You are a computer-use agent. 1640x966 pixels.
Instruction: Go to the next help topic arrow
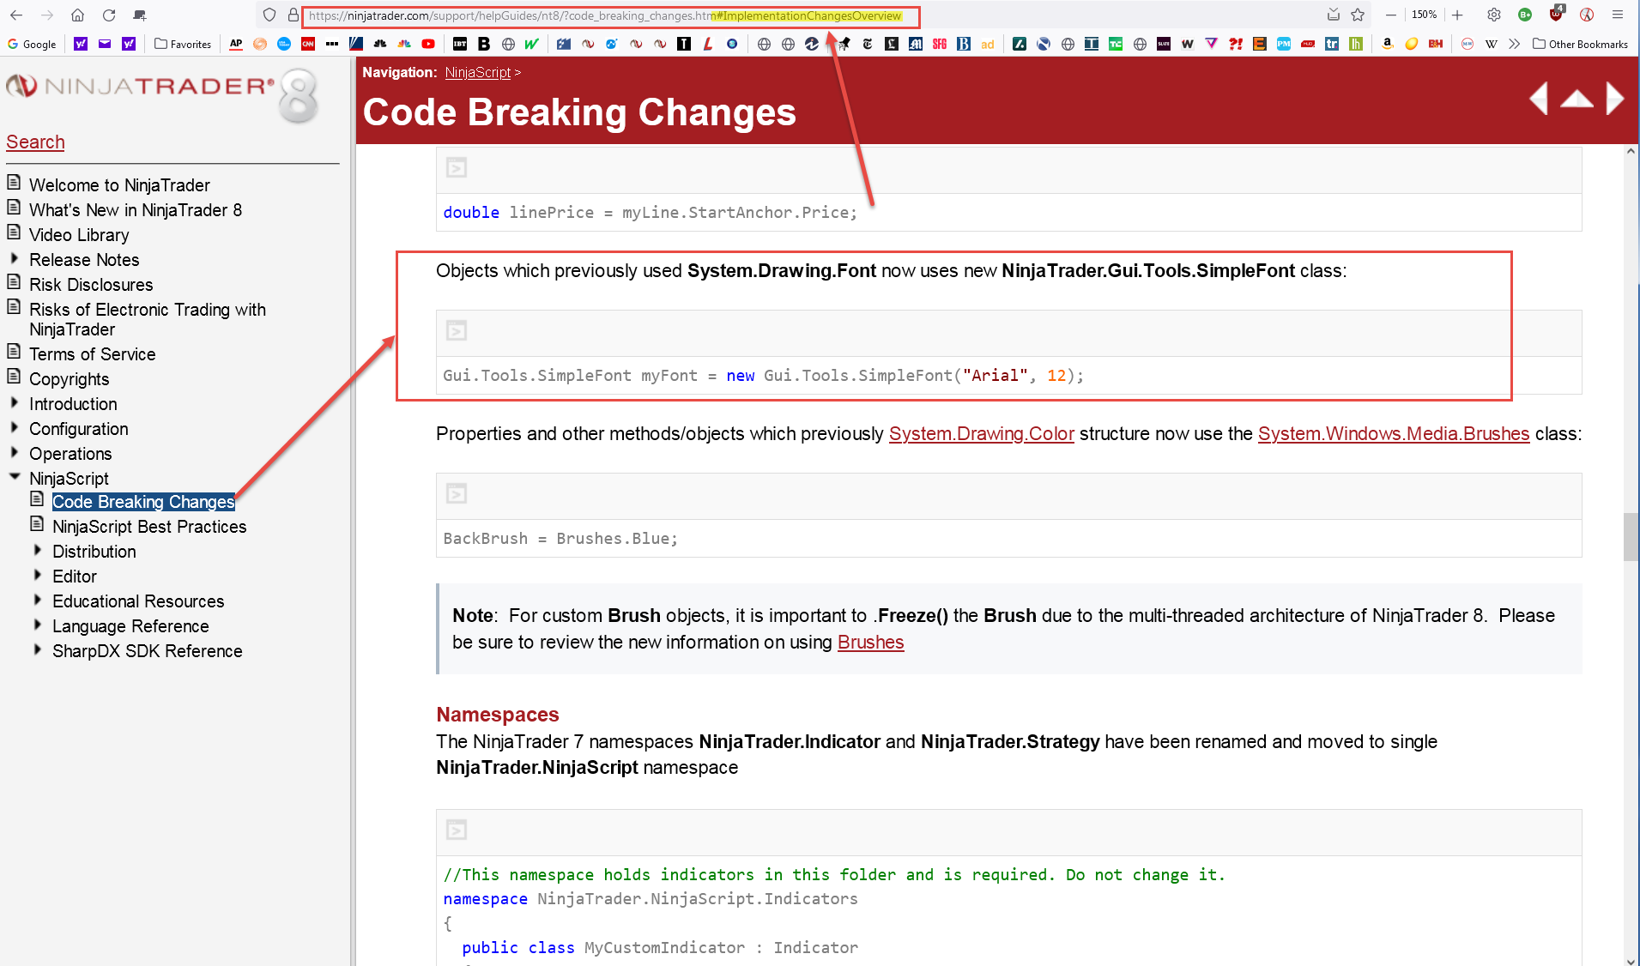click(x=1614, y=99)
